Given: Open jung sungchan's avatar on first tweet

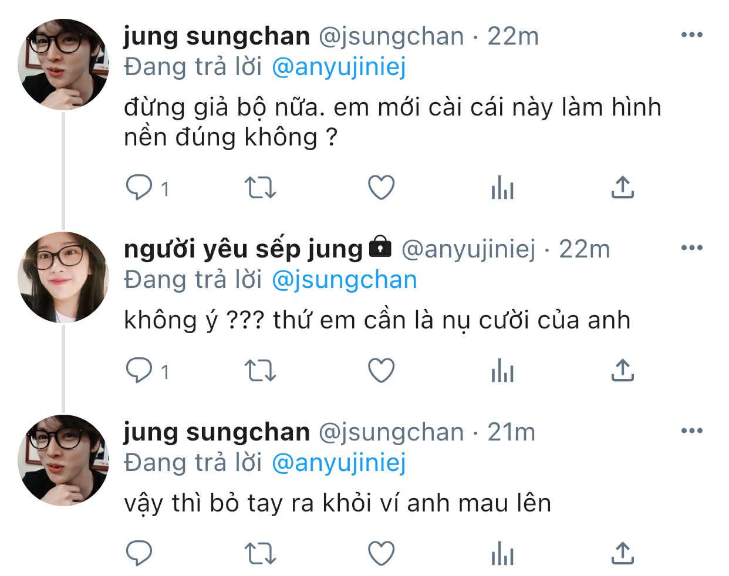Looking at the screenshot, I should [63, 65].
